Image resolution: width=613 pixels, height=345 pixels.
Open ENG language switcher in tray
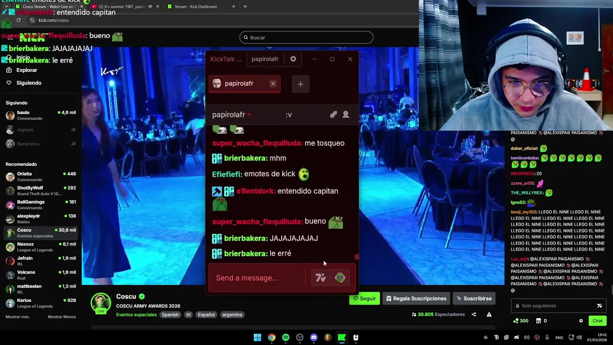559,337
